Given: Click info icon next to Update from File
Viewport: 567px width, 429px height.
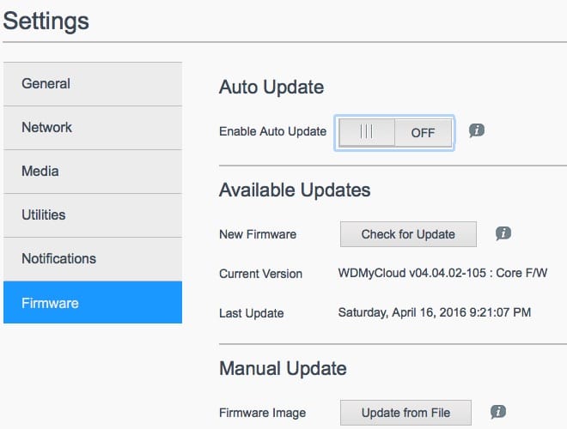Looking at the screenshot, I should [x=498, y=412].
